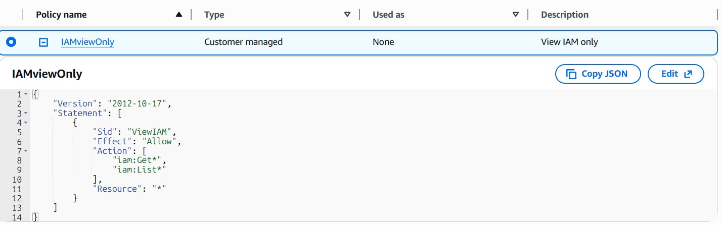Click the Used as column sort arrow
This screenshot has width=721, height=225.
(x=516, y=15)
